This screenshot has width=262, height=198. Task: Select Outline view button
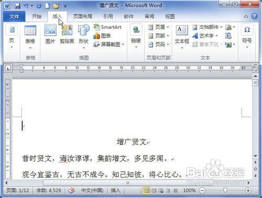(x=168, y=191)
